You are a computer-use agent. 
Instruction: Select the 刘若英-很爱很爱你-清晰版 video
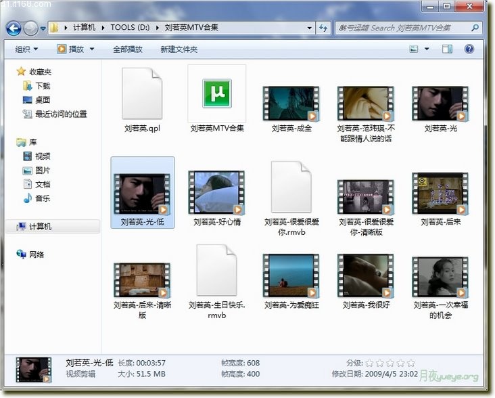click(x=366, y=197)
